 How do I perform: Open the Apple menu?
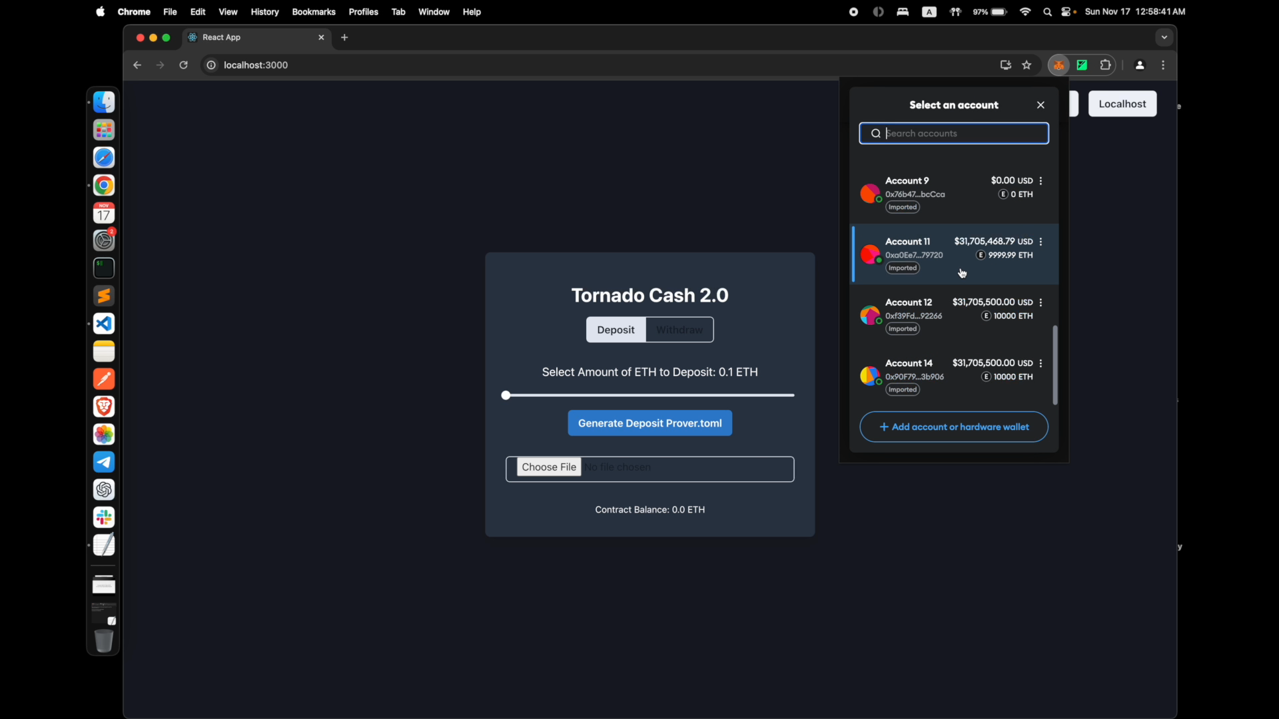(101, 11)
